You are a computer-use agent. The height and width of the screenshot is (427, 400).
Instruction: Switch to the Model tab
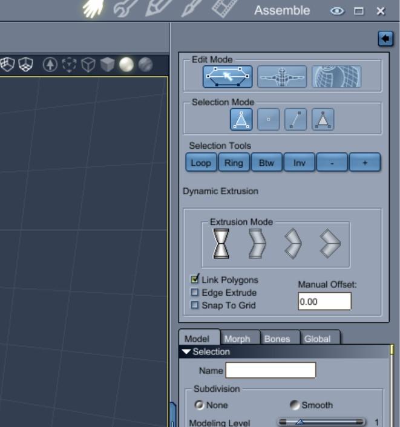coord(199,337)
